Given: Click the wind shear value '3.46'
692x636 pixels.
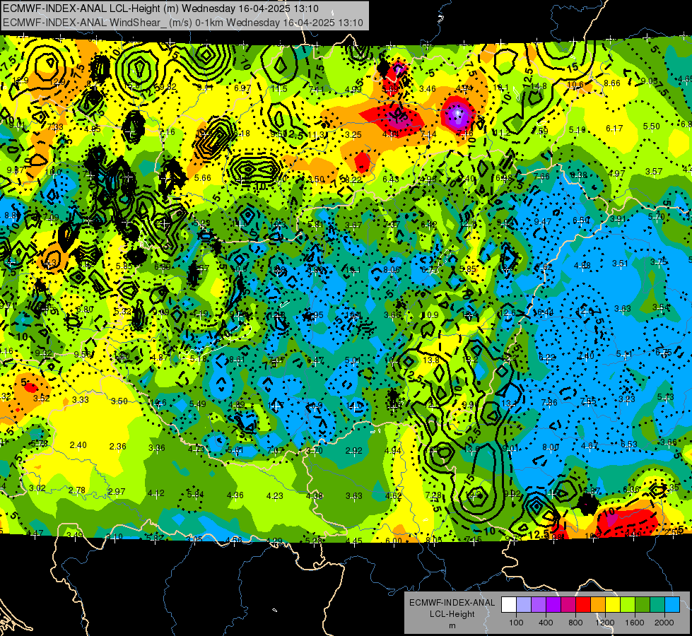Looking at the screenshot, I should point(427,89).
